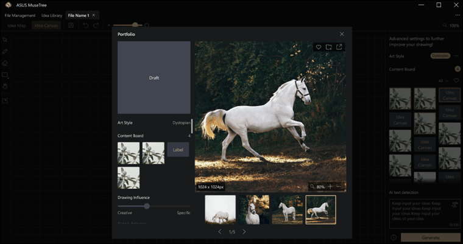Click the Draft preview box
Screen dimensions: 463x244
coord(154,78)
